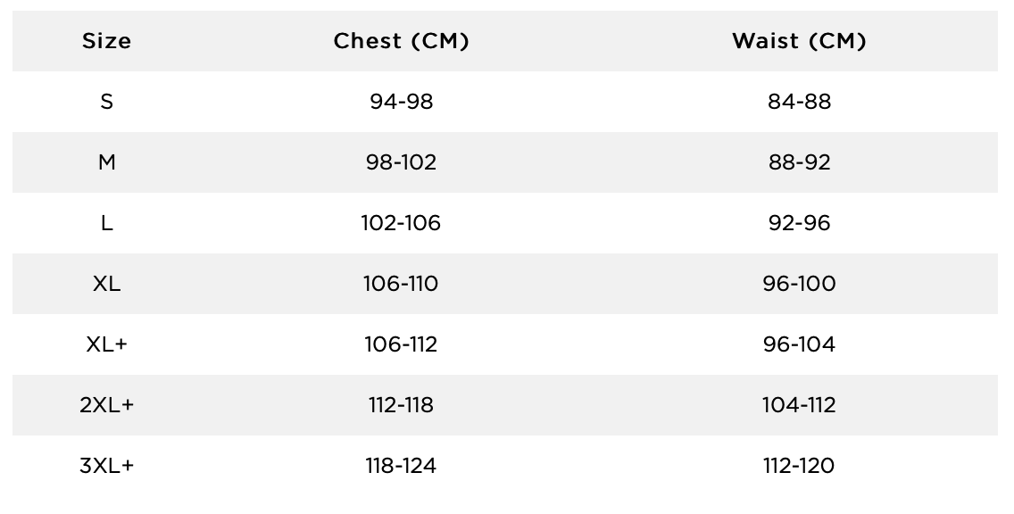Viewport: 1014px width, 514px height.
Task: Click chest value 102-106
Action: (x=401, y=223)
